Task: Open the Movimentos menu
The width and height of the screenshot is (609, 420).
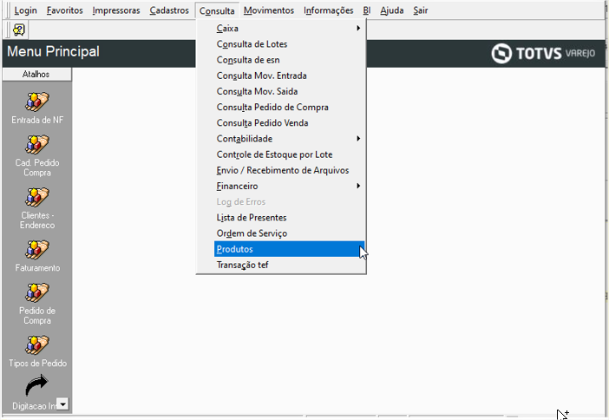Action: tap(269, 10)
